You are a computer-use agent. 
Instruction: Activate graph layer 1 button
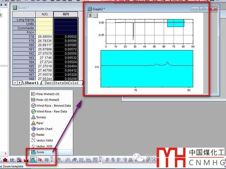pyautogui.click(x=90, y=15)
